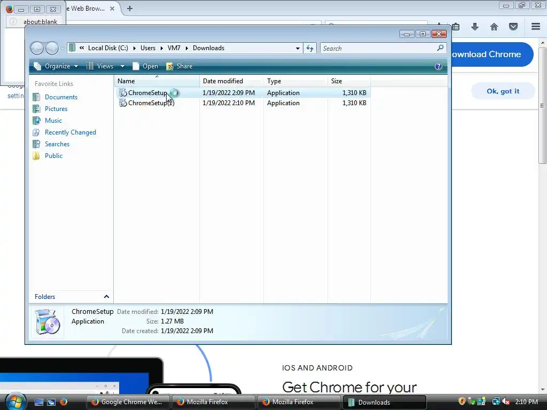This screenshot has width=547, height=410.
Task: Sort by Type column header
Action: 295,81
